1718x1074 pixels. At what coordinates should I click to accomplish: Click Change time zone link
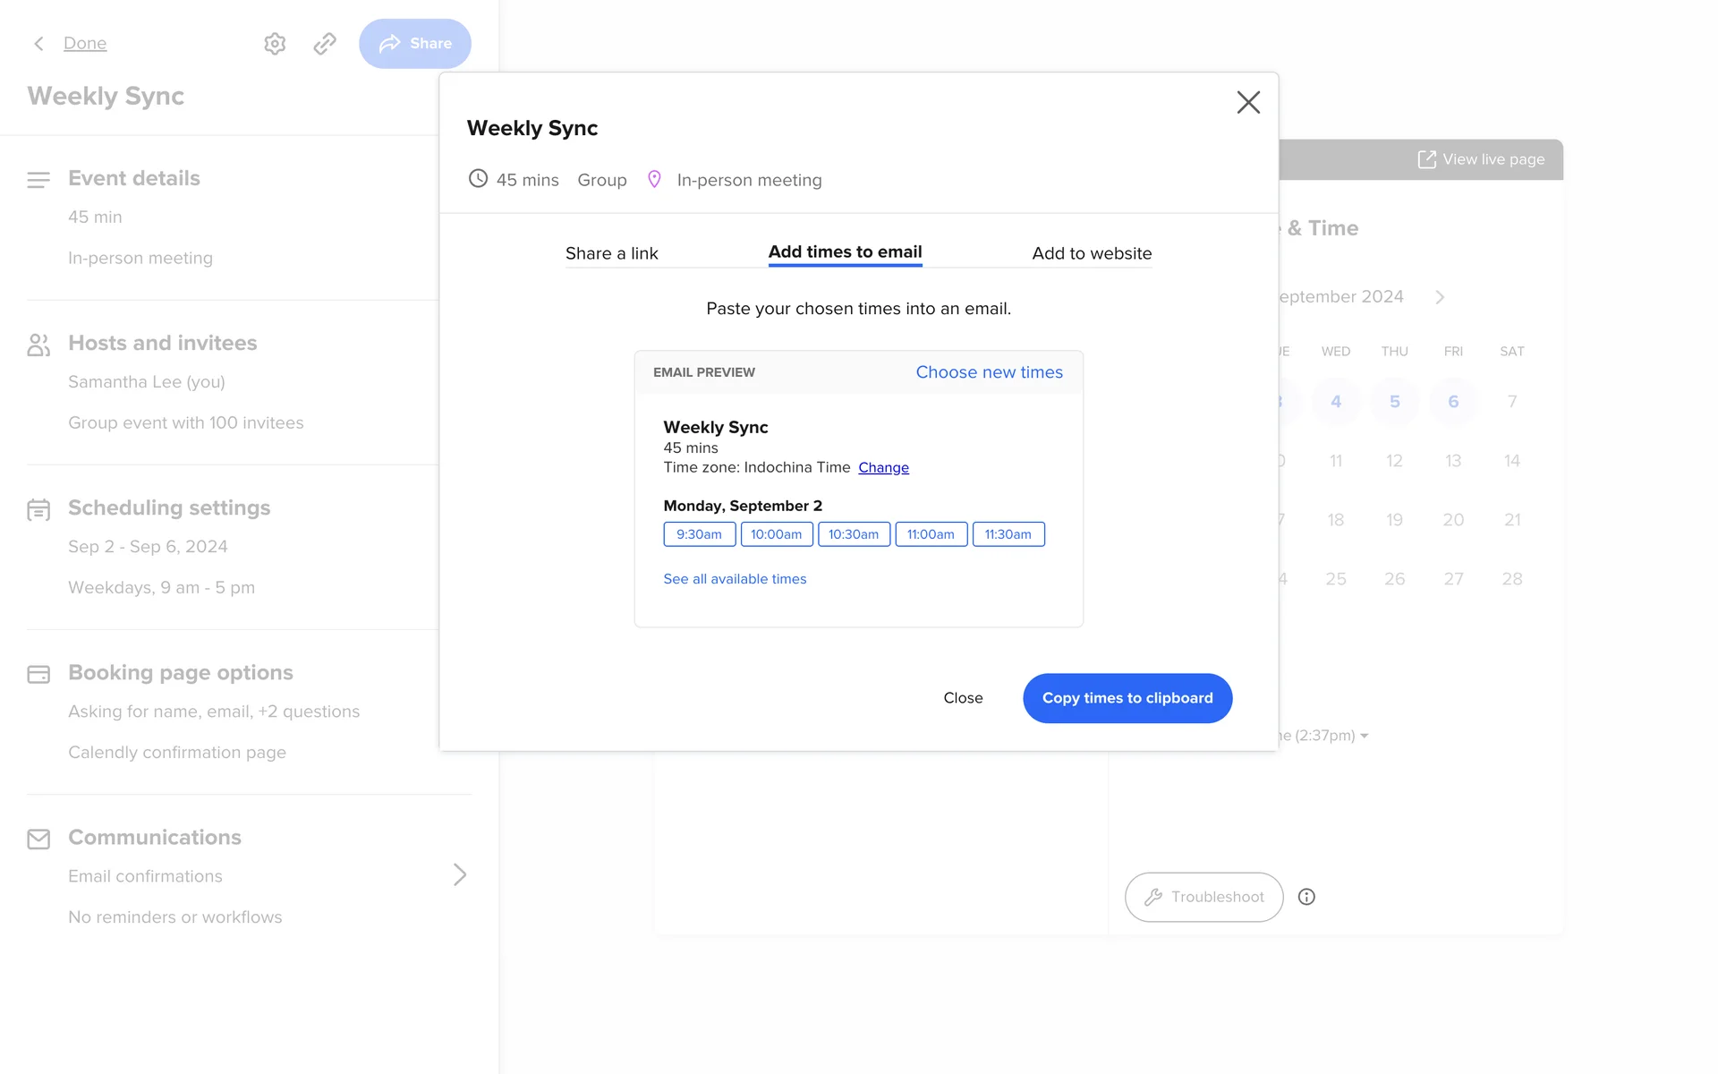tap(883, 467)
